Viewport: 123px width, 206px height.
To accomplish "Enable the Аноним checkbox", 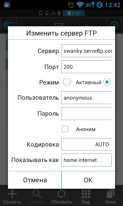I will (x=65, y=129).
